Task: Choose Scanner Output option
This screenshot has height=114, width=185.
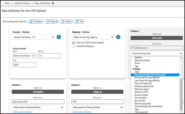Action: tap(141, 95)
